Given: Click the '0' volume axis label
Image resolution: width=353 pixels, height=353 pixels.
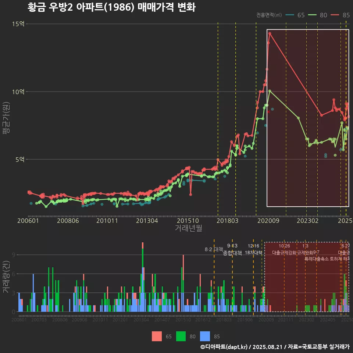Looking at the screenshot, I should pyautogui.click(x=14, y=312).
